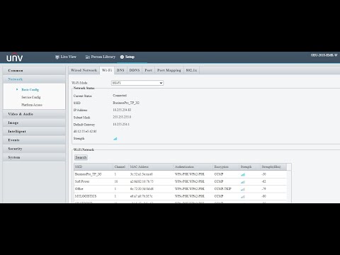Switch to the DDNS tab
The height and width of the screenshot is (255, 340).
pos(135,70)
